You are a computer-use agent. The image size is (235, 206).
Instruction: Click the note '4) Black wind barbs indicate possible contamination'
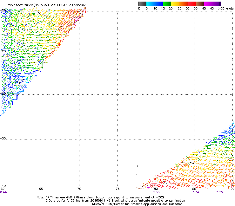(x=146, y=201)
